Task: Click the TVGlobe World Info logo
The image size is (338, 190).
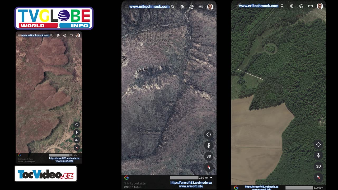Action: click(x=54, y=18)
